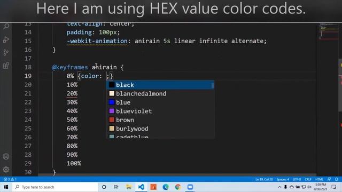342x192 pixels.
Task: Click the horizontal editor scrollbar
Action: 177,175
